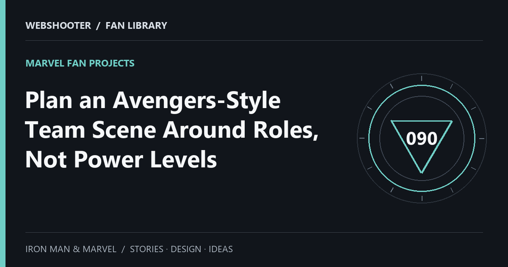
Task: Select the IDEAS footer word
Action: click(x=221, y=249)
